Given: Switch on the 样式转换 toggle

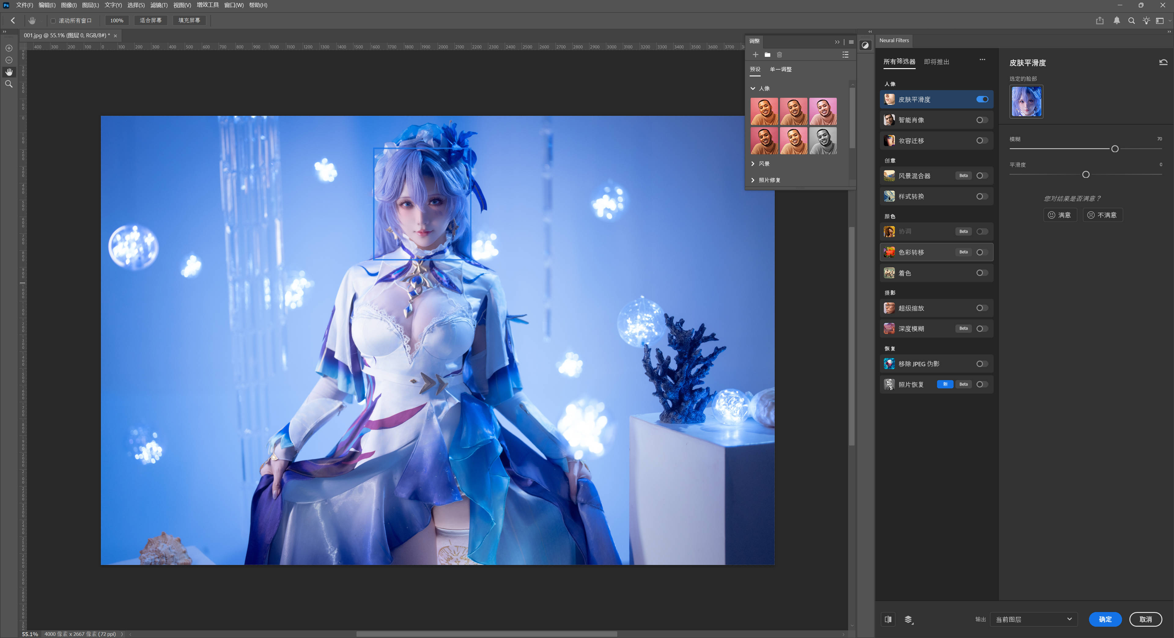Looking at the screenshot, I should (x=982, y=196).
